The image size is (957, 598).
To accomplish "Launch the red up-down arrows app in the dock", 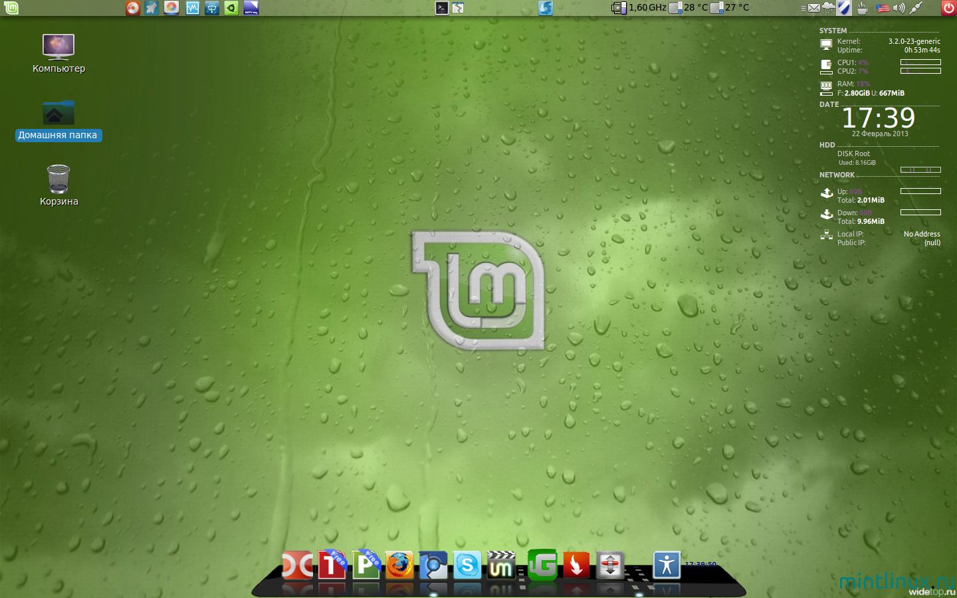I will (x=610, y=566).
